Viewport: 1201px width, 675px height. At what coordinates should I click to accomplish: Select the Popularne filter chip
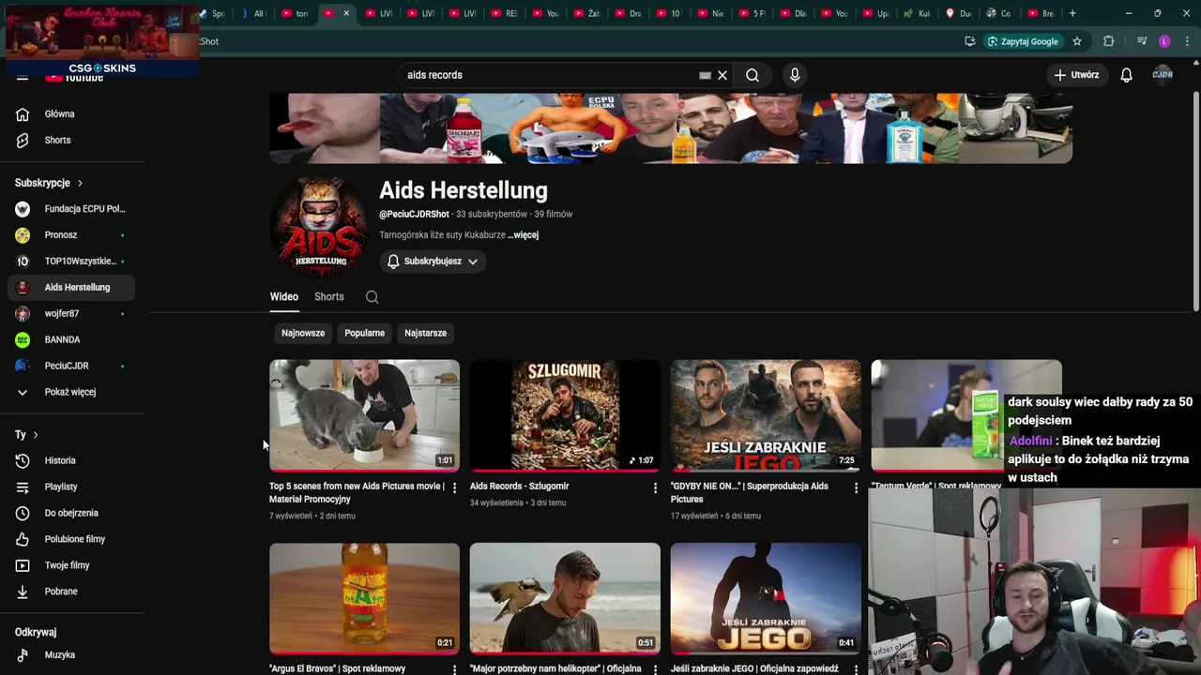[364, 333]
